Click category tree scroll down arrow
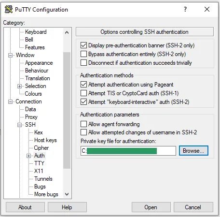 click(67, 194)
